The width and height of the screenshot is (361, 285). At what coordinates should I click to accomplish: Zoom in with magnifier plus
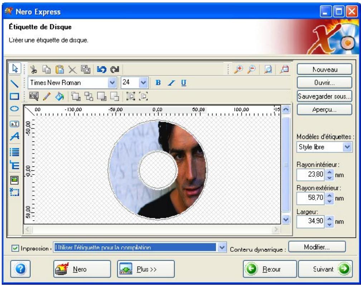click(239, 69)
